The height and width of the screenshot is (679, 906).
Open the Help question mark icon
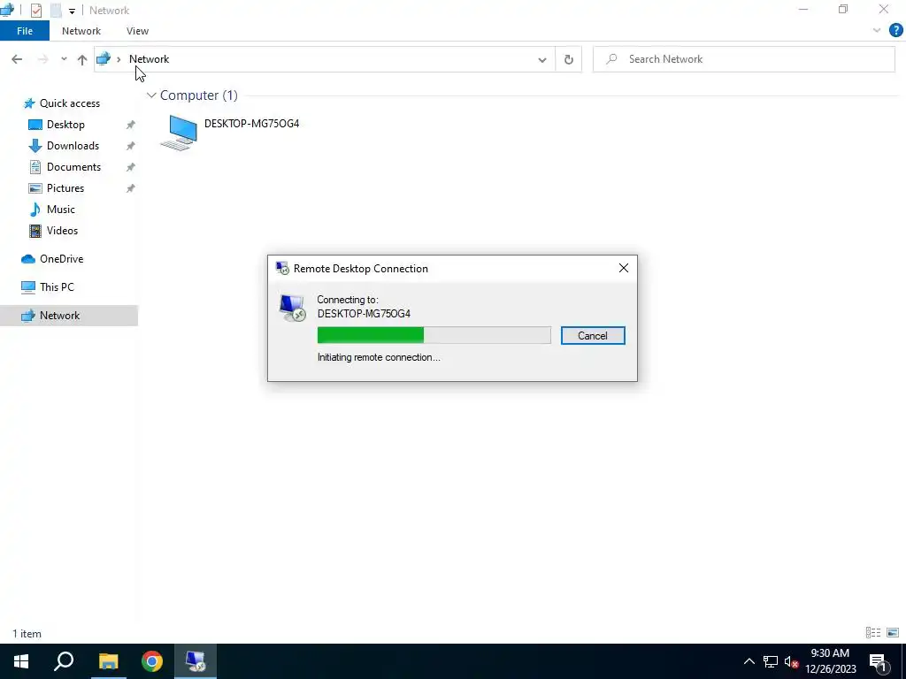click(895, 31)
